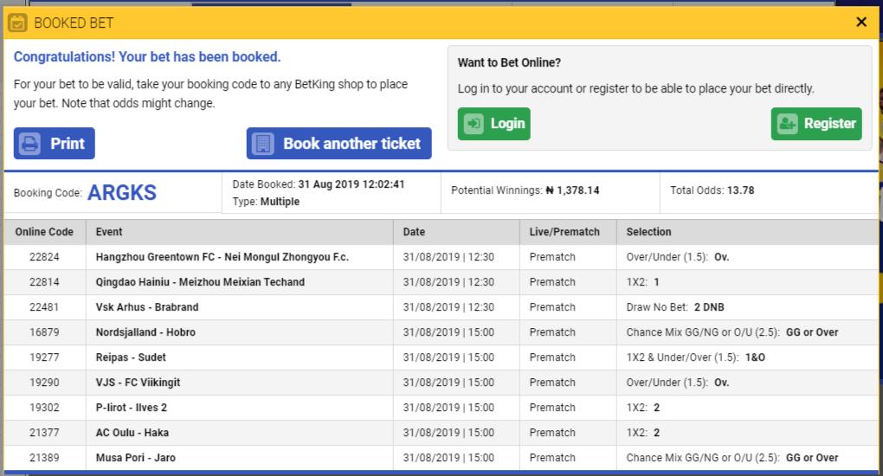Click the AC Oulu 1X2: 2 selection
Image resolution: width=883 pixels, height=476 pixels.
point(642,433)
